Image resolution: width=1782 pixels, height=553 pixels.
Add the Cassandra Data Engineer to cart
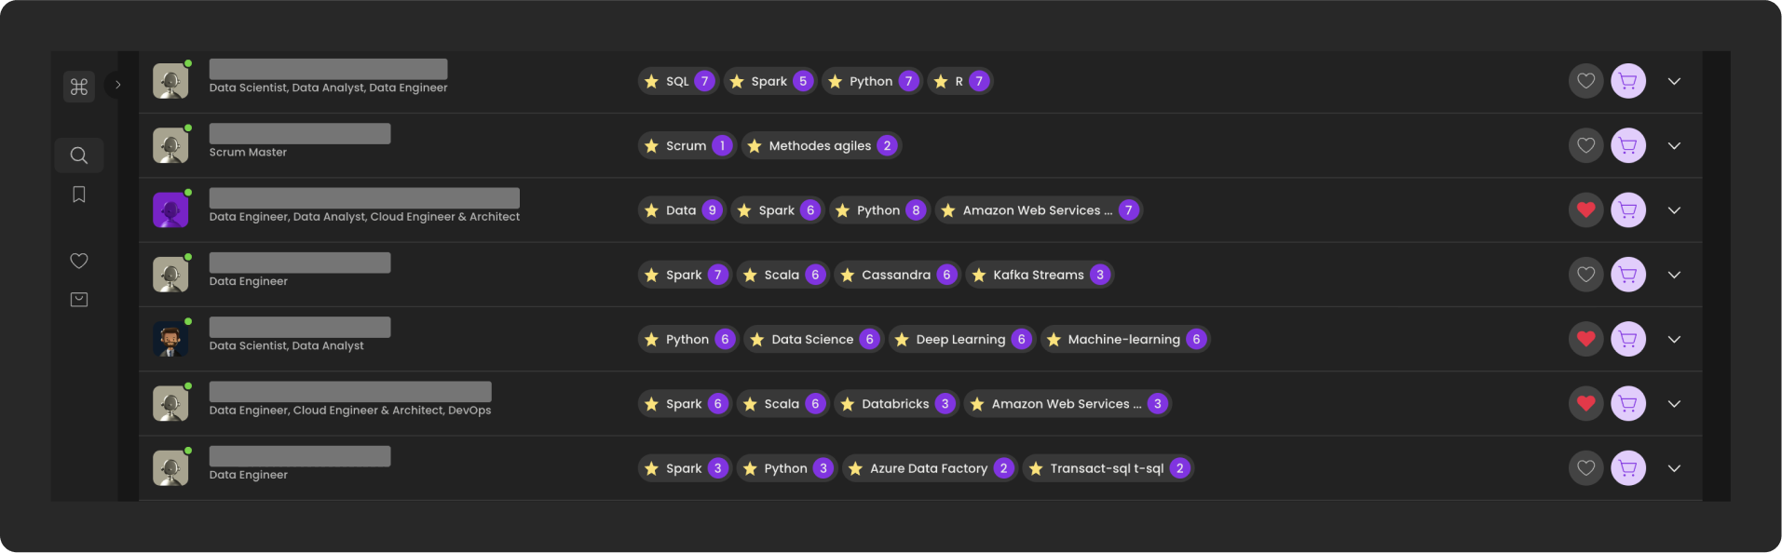click(1628, 275)
